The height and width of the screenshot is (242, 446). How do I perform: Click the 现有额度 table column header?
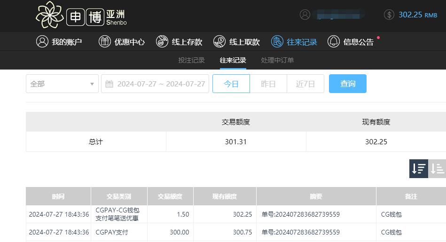tap(225, 196)
